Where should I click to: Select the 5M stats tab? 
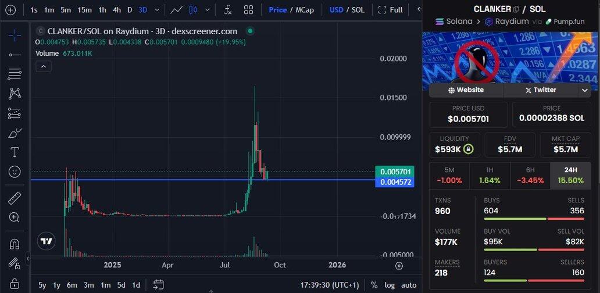(x=449, y=176)
